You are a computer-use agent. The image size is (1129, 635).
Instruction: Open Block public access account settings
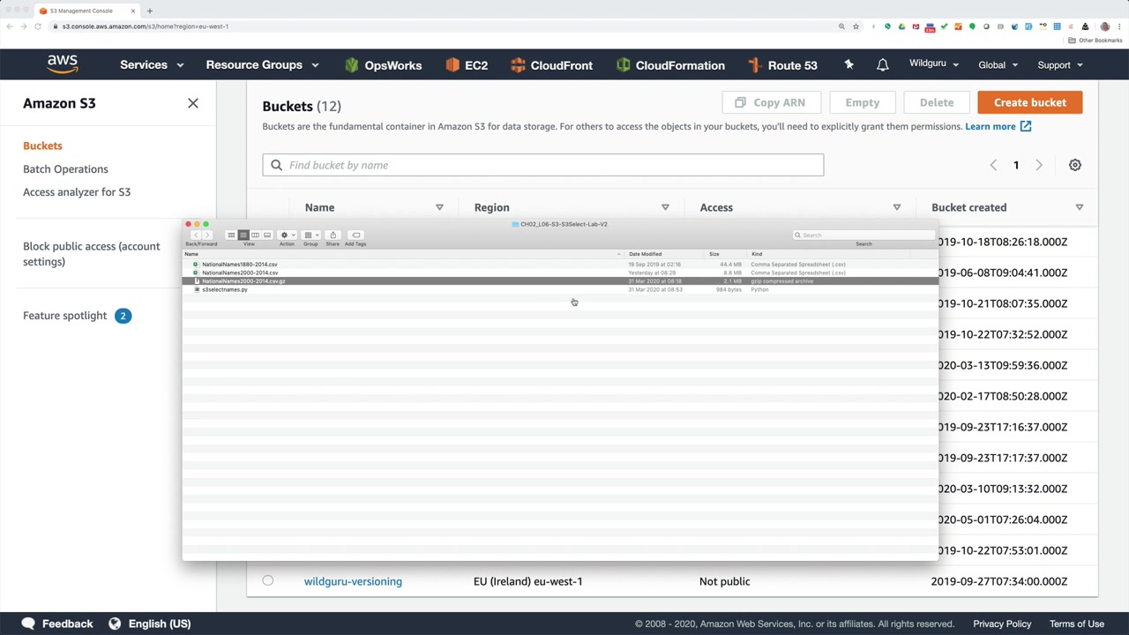click(x=92, y=254)
